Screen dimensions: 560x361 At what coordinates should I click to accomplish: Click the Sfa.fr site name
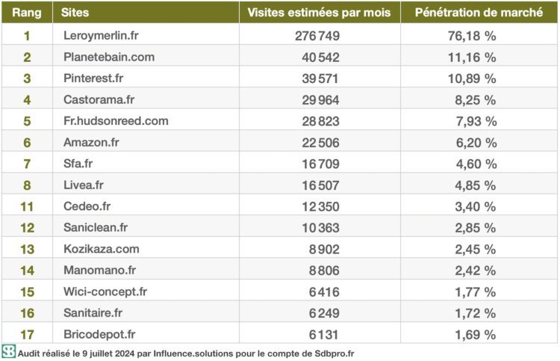(x=78, y=163)
